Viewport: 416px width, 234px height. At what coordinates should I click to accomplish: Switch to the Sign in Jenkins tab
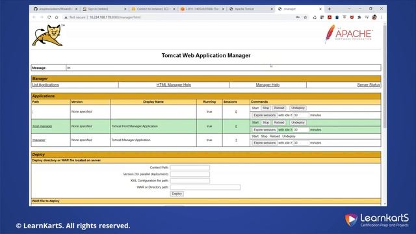click(104, 9)
